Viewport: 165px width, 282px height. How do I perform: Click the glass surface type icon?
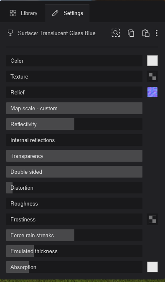[x=10, y=33]
